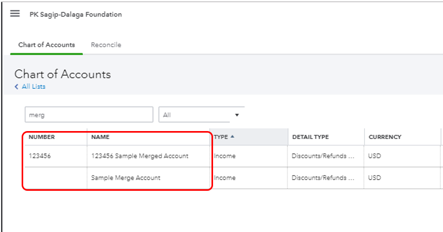Viewport: 443px width, 232px height.
Task: Click USD currency in the first row
Action: point(374,156)
